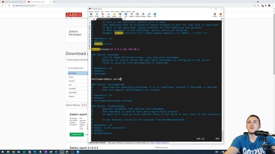The width and height of the screenshot is (275, 154).
Task: Open the Spotify taskbar icon
Action: click(24, 152)
